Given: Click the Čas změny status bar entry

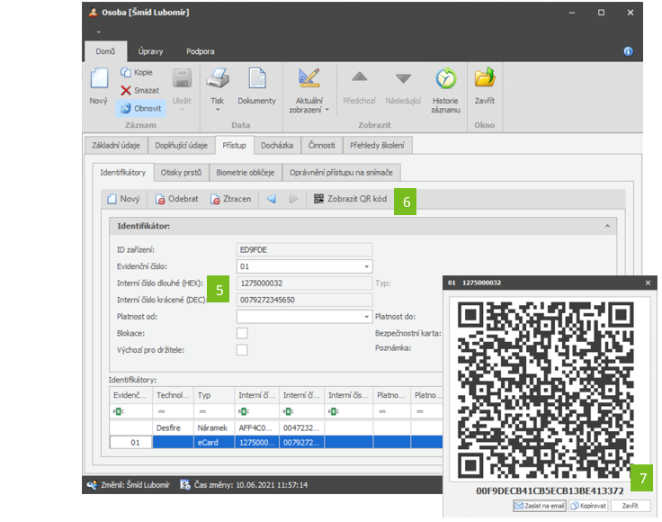Looking at the screenshot, I should click(244, 485).
